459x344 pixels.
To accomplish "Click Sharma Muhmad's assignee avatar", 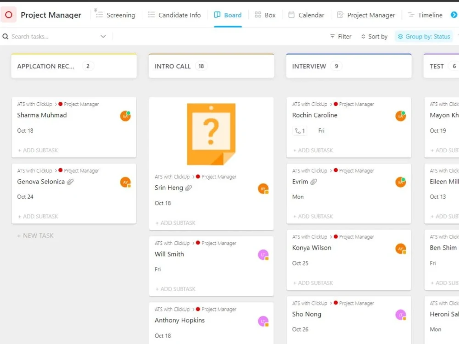I will pyautogui.click(x=125, y=116).
